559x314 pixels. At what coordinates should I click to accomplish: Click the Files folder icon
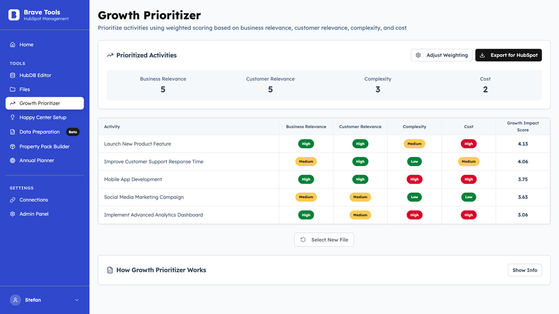[13, 89]
